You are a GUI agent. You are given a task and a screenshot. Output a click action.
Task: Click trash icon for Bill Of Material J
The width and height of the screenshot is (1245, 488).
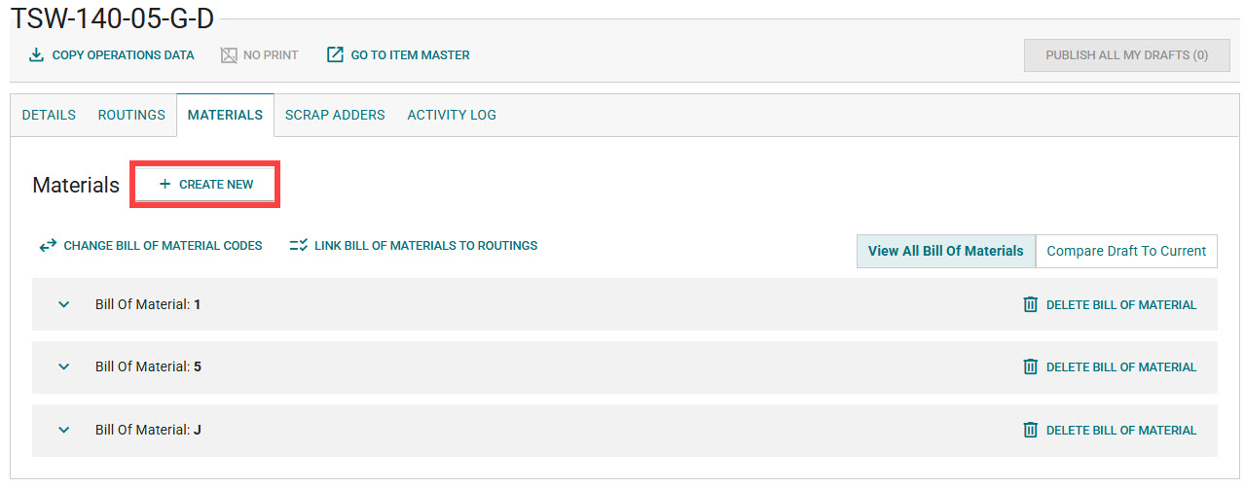(x=1031, y=430)
